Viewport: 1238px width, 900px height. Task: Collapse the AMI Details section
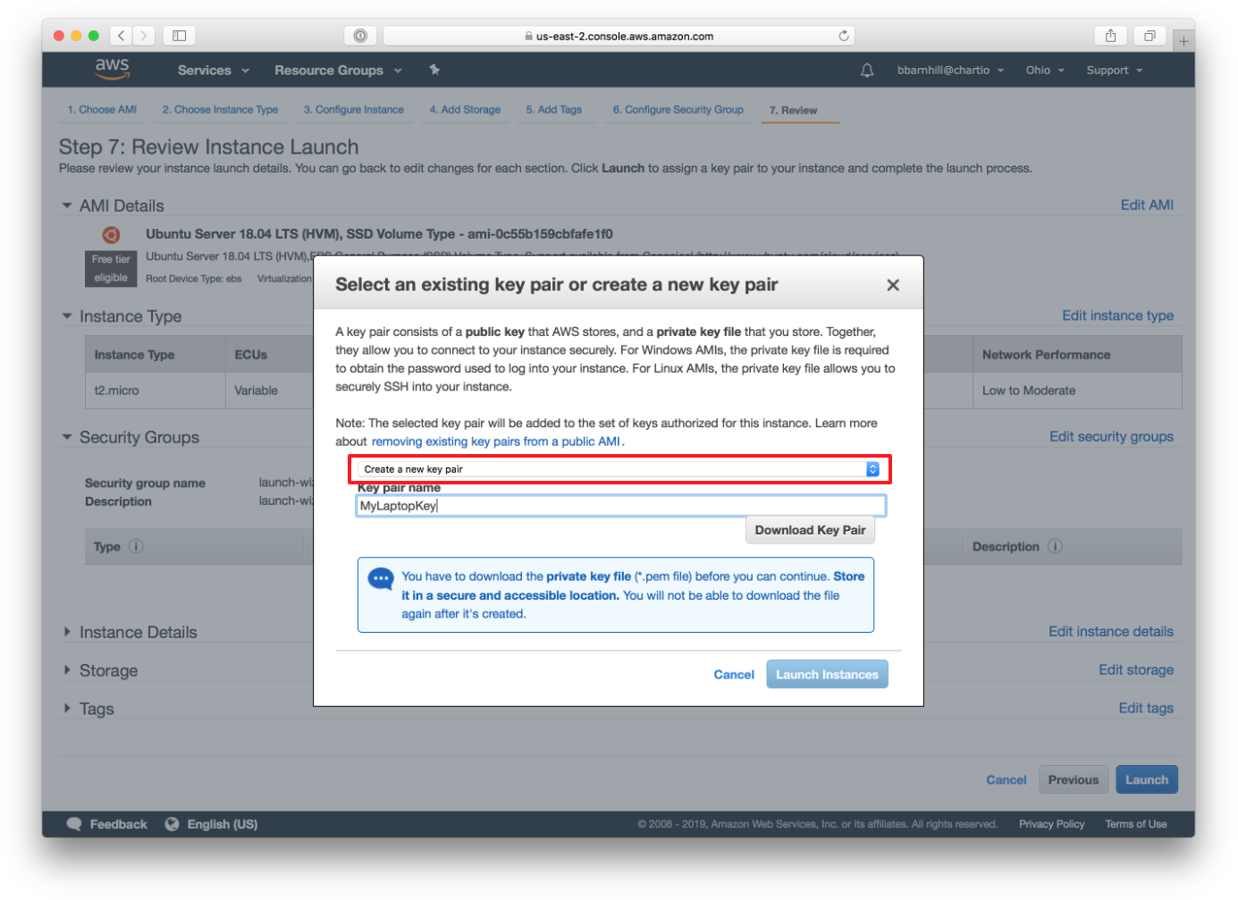point(67,205)
